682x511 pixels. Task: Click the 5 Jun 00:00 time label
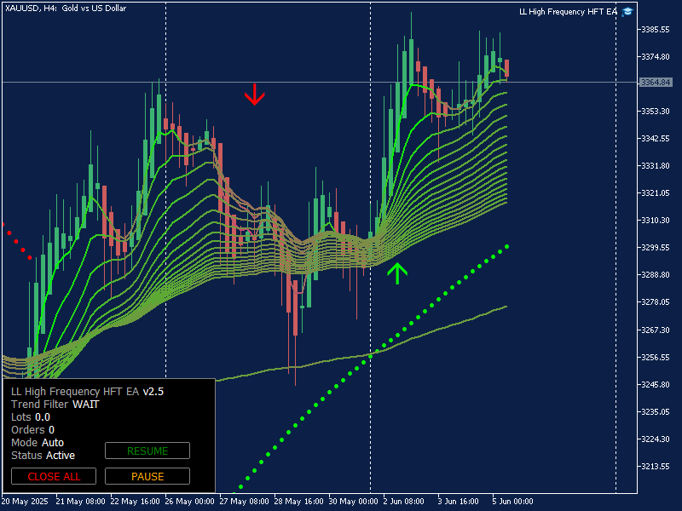pos(512,502)
